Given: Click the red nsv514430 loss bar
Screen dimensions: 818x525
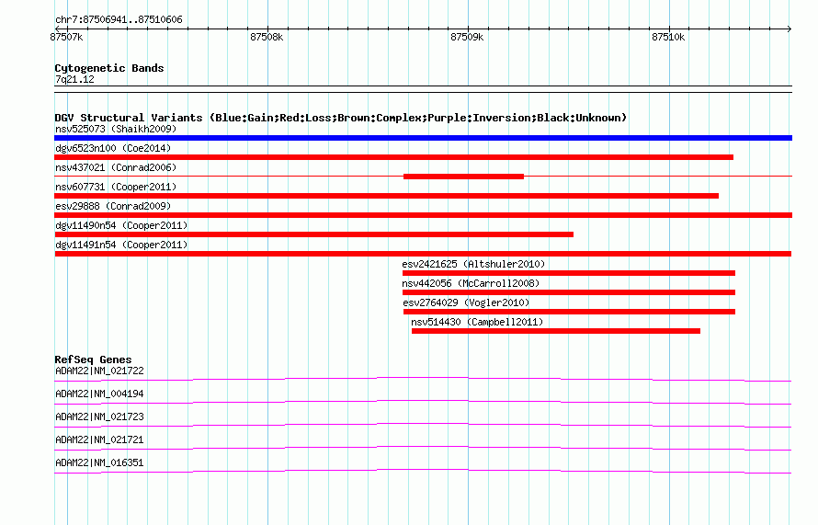Looking at the screenshot, I should (x=556, y=331).
